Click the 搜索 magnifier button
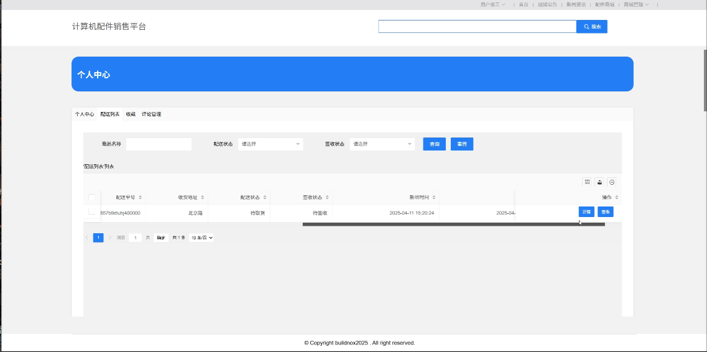The width and height of the screenshot is (707, 352). (591, 27)
